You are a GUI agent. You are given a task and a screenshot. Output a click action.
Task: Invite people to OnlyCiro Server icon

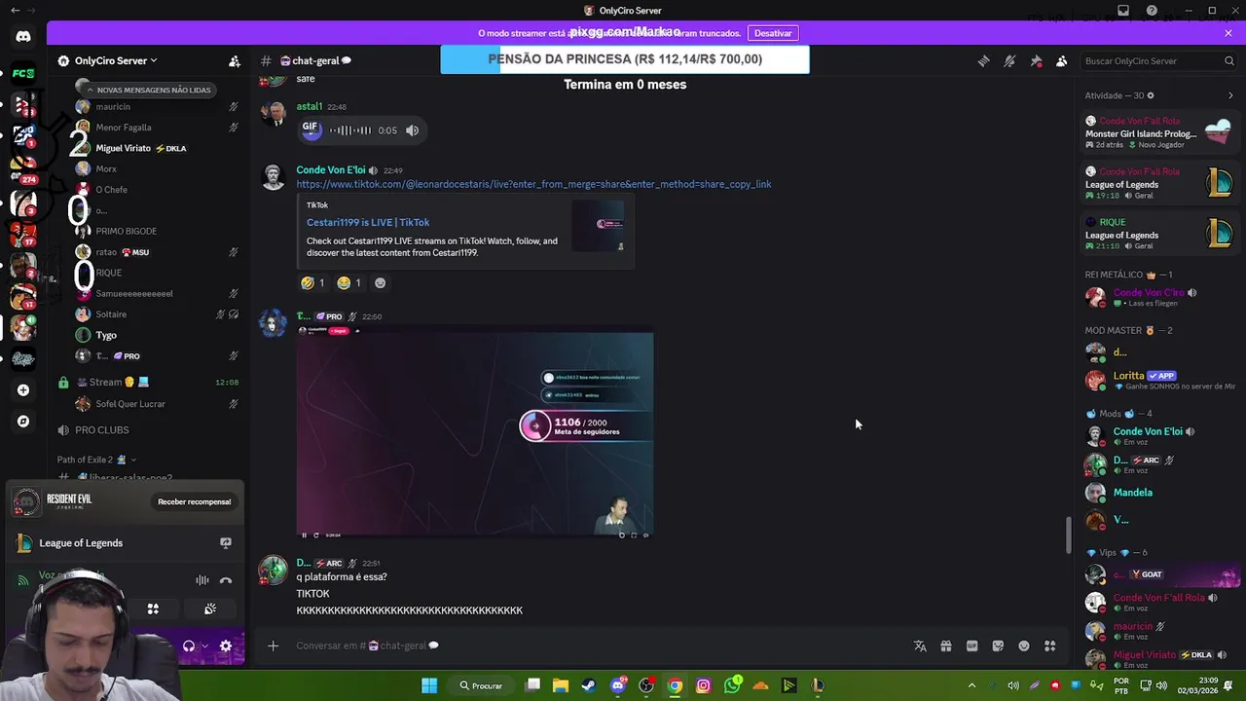[x=235, y=60]
